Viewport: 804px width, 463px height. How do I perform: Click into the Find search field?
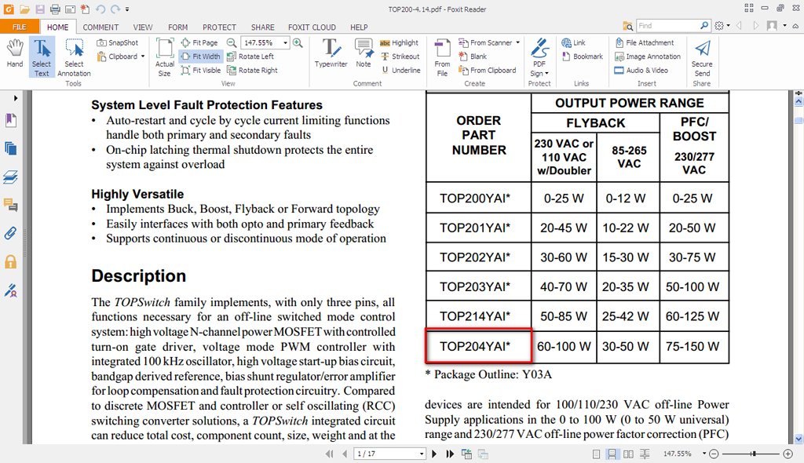(667, 26)
